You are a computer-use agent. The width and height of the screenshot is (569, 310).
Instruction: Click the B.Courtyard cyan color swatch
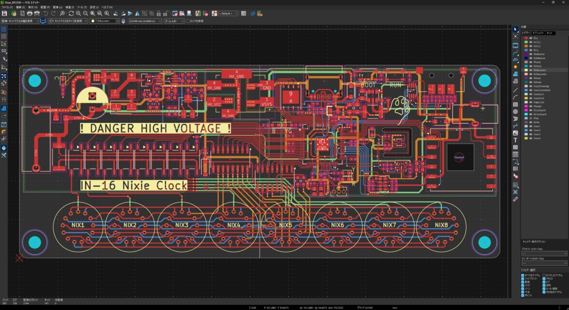pyautogui.click(x=526, y=114)
